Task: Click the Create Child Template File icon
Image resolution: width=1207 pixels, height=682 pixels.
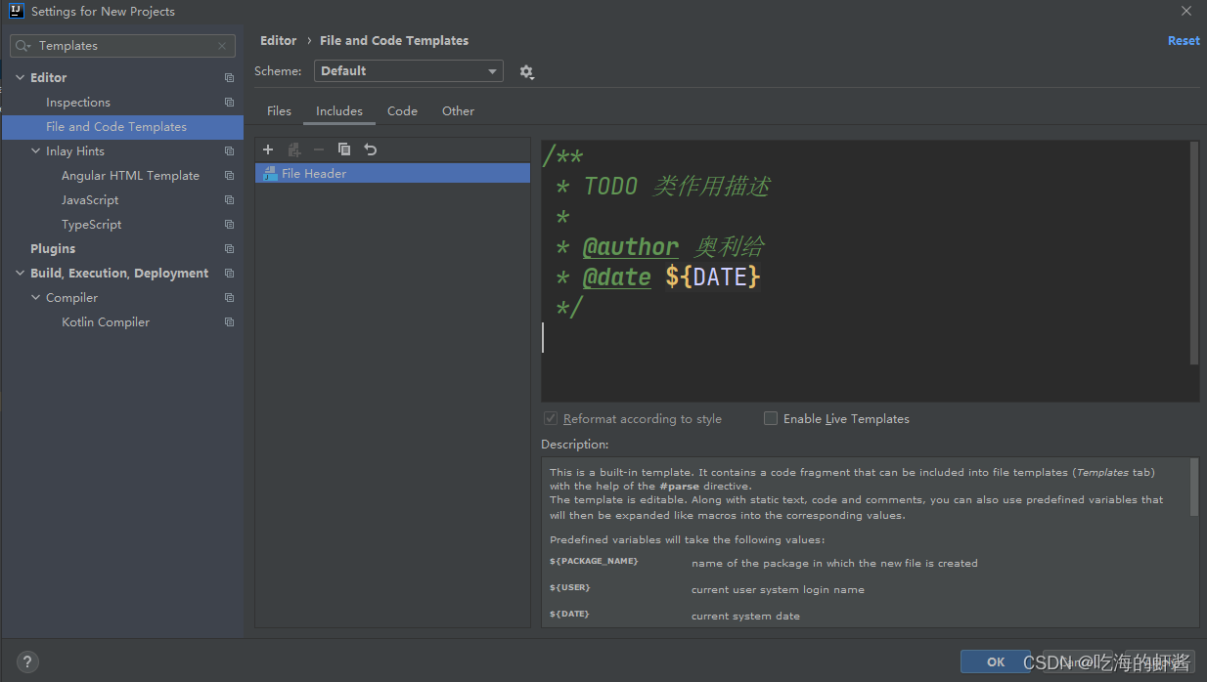Action: [x=293, y=149]
